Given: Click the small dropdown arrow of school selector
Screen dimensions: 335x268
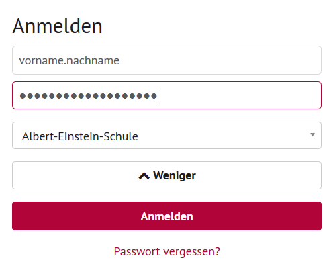Looking at the screenshot, I should point(312,134).
